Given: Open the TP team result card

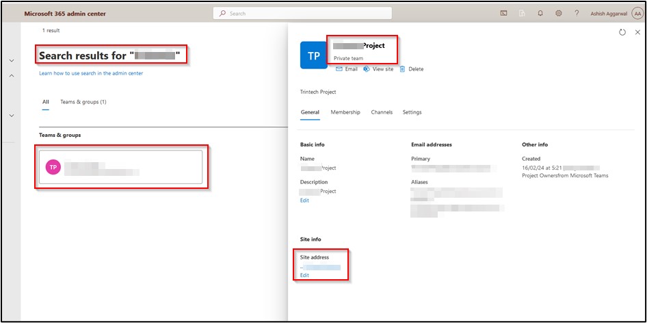Looking at the screenshot, I should (x=120, y=167).
